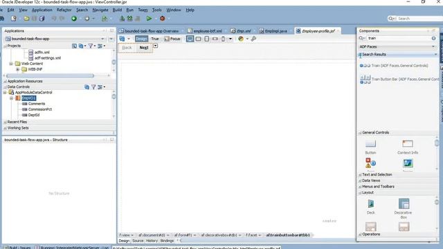Viewport: 443px width, 249px height.
Task: Switch to the History editor tab
Action: point(152,241)
